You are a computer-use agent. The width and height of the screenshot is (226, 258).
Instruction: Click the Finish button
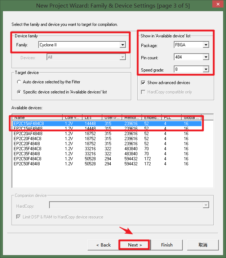(x=167, y=245)
